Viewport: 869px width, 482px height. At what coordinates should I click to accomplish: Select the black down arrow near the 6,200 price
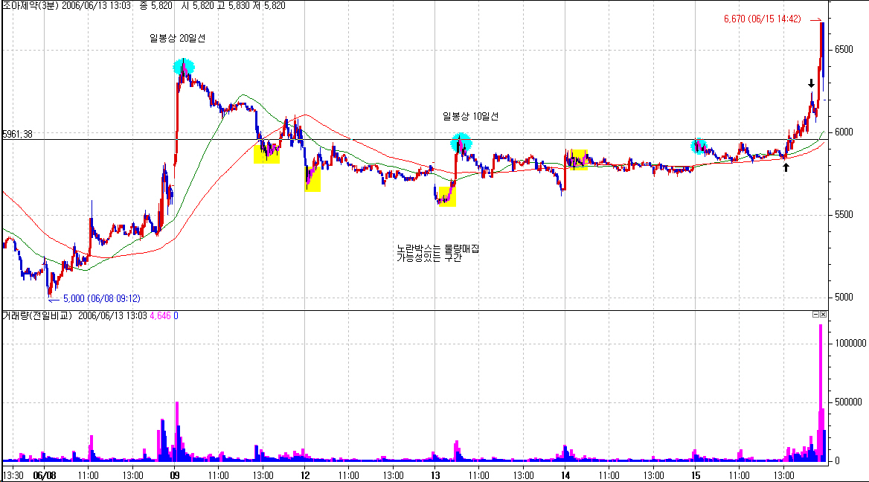[x=812, y=83]
